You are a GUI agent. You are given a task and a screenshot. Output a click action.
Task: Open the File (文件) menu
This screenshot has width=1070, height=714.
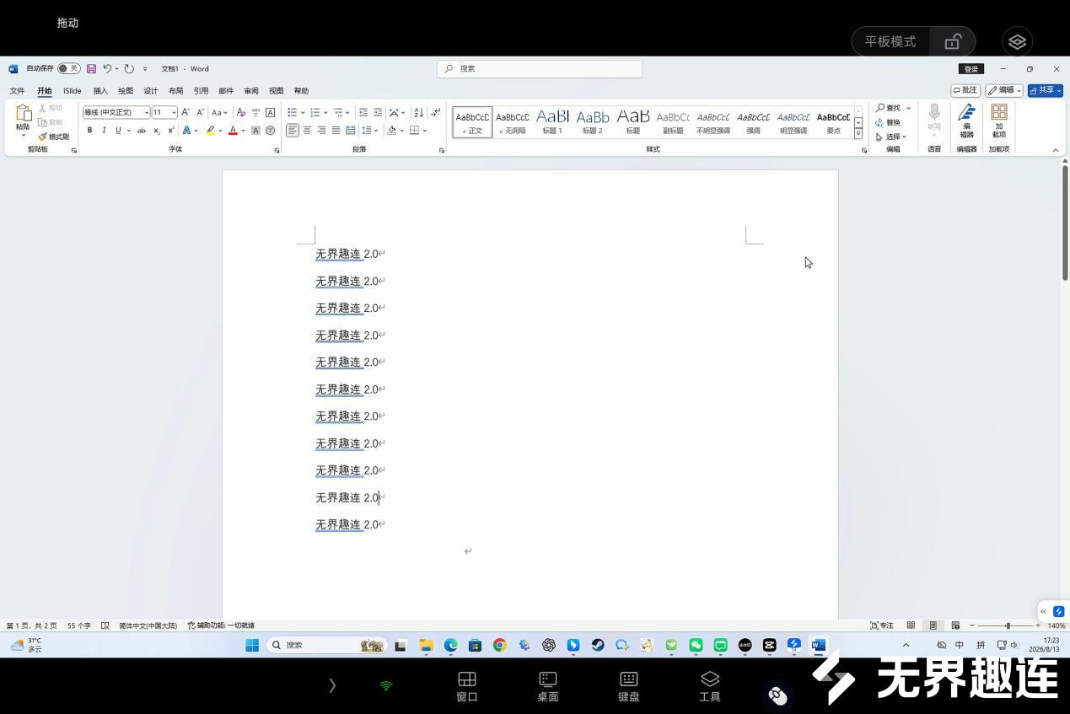click(17, 91)
